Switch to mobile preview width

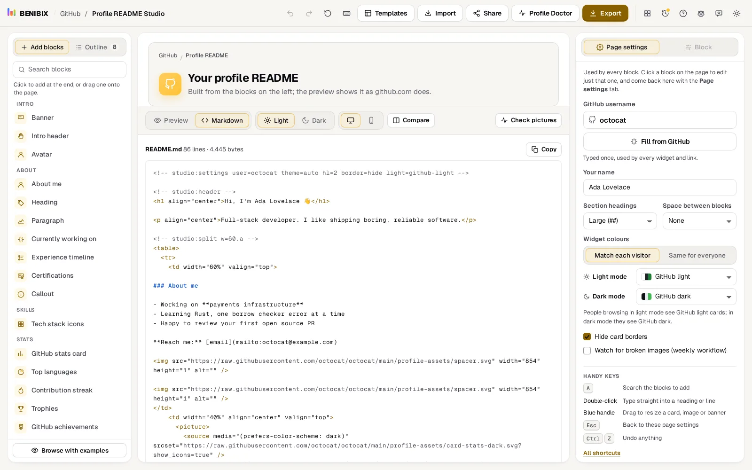click(371, 120)
